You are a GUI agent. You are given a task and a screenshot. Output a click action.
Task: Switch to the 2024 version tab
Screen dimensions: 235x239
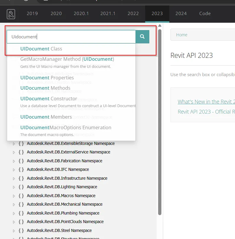(181, 14)
